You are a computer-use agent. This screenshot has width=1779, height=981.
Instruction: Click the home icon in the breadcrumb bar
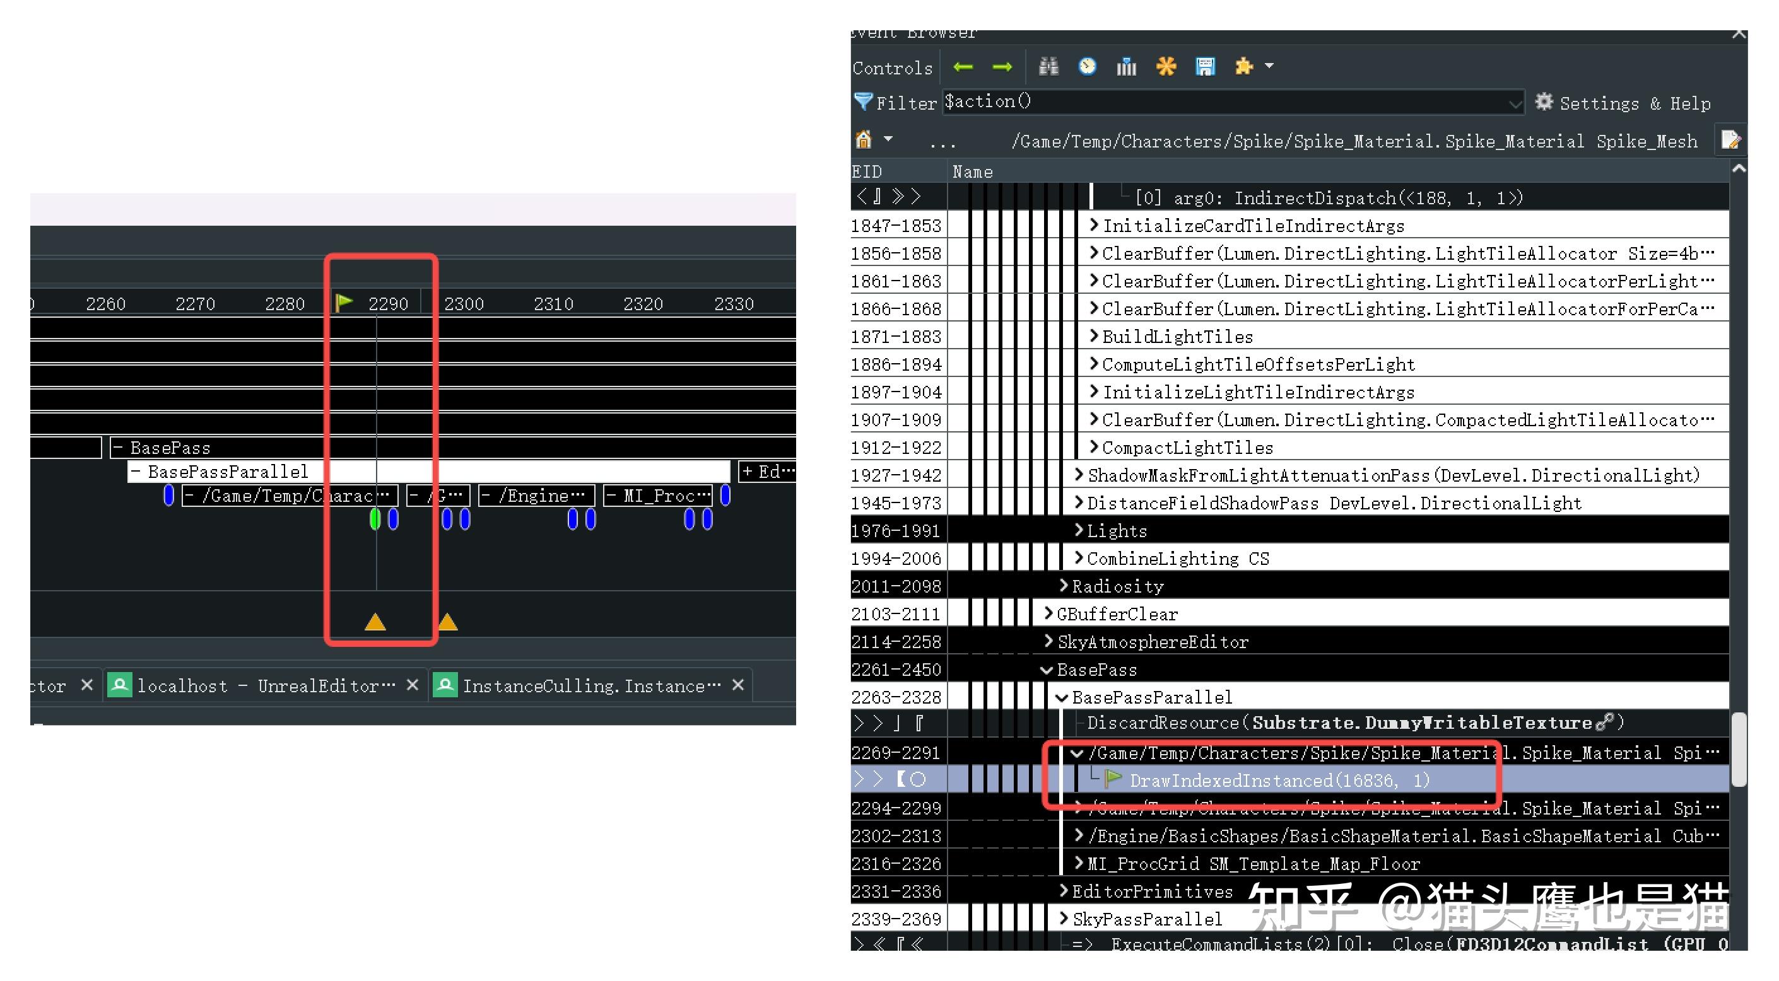863,140
